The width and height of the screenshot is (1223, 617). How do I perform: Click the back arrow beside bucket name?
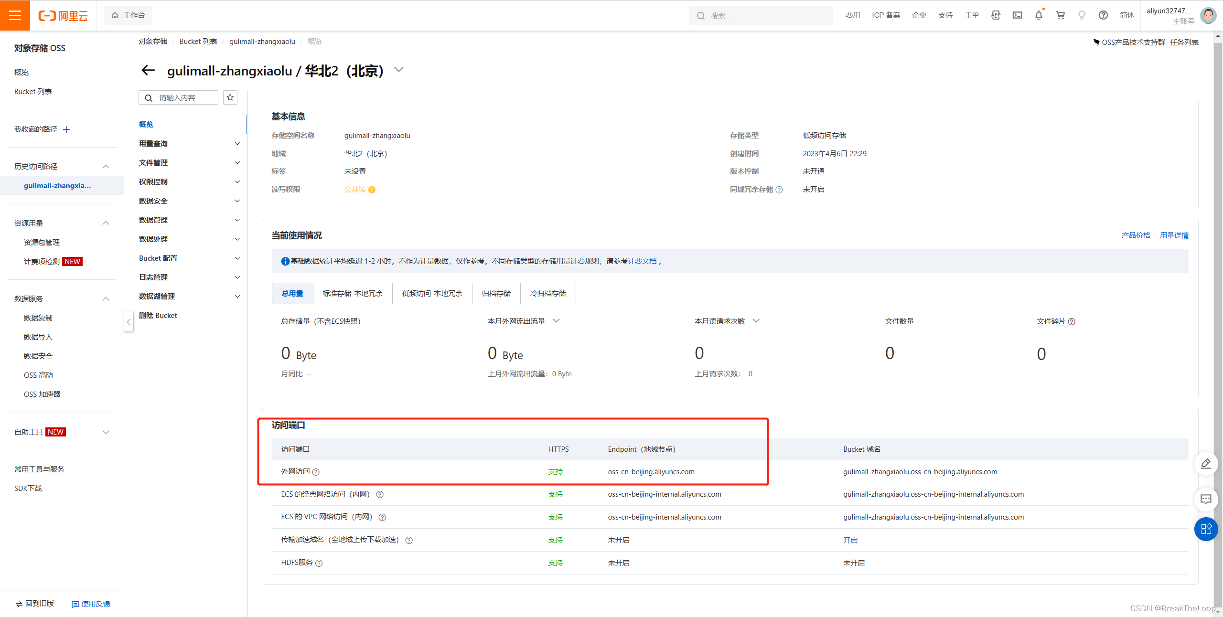148,71
